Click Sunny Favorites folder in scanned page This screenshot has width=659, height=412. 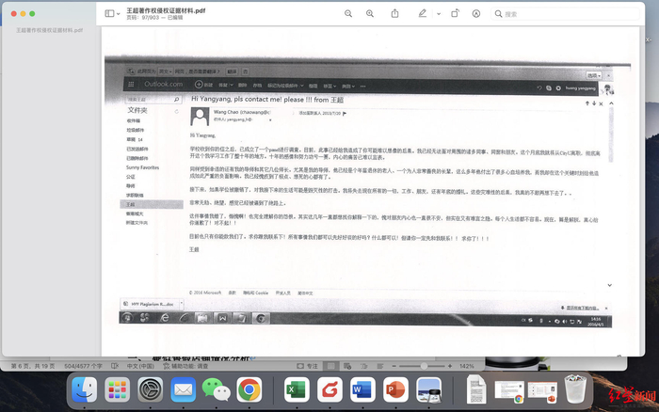pyautogui.click(x=142, y=167)
